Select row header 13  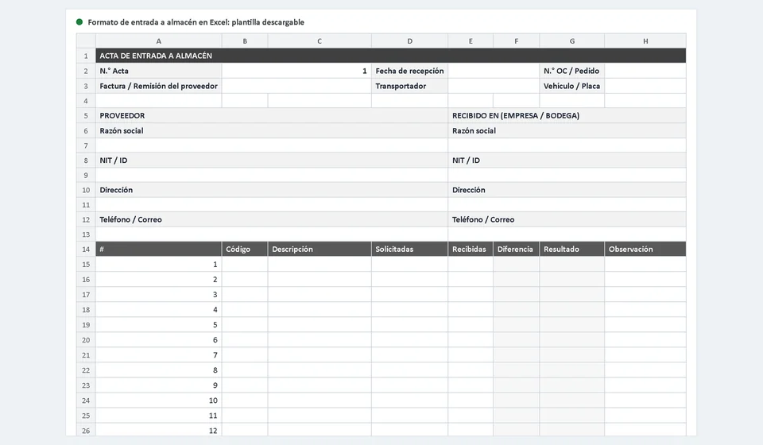(86, 234)
